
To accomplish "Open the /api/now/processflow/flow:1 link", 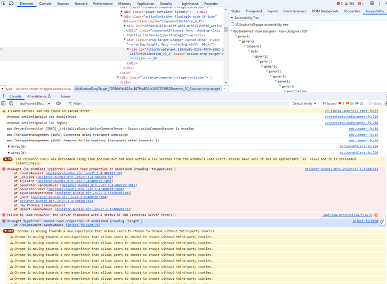I will tap(347, 215).
